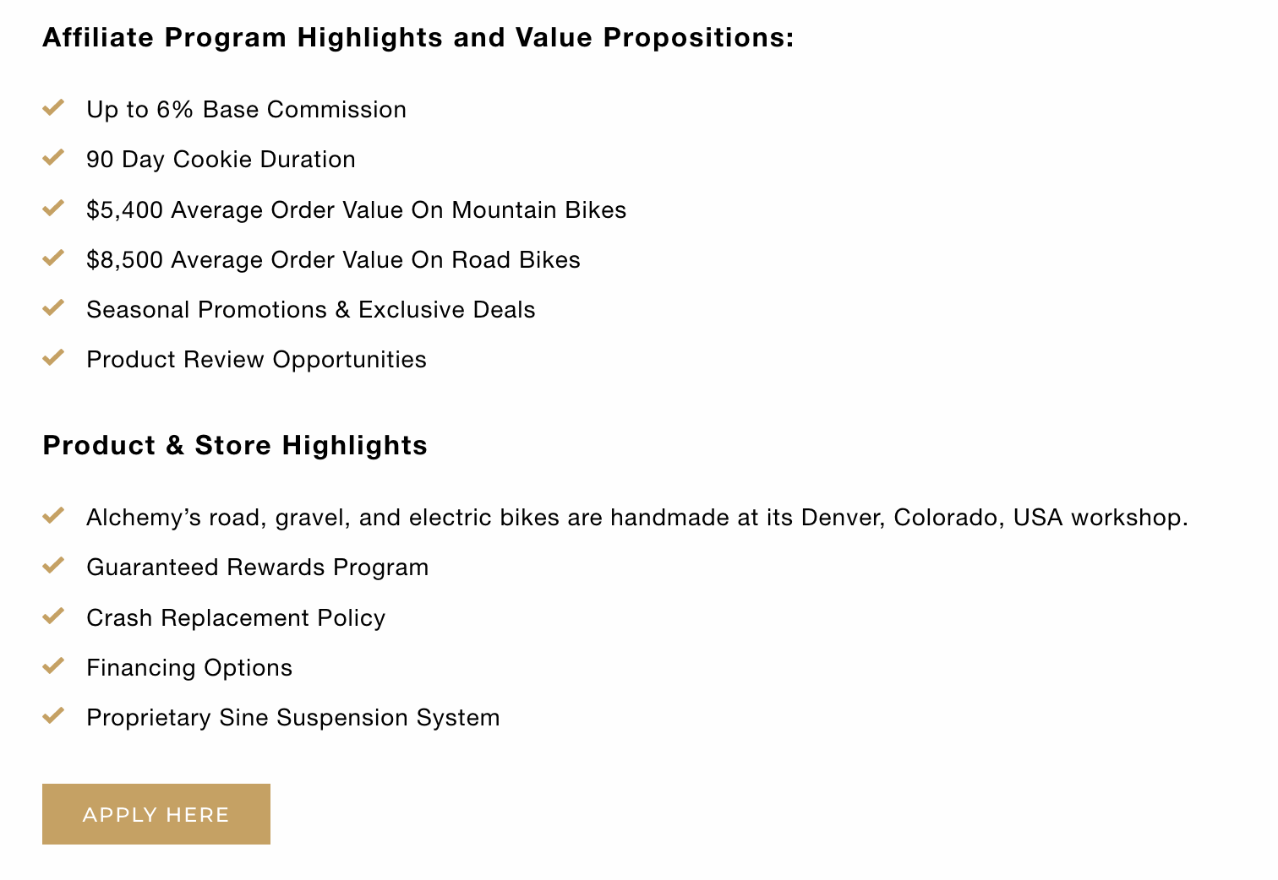1278x880 pixels.
Task: Click checkmark next to Crash Replacement Policy
Action: point(53,616)
